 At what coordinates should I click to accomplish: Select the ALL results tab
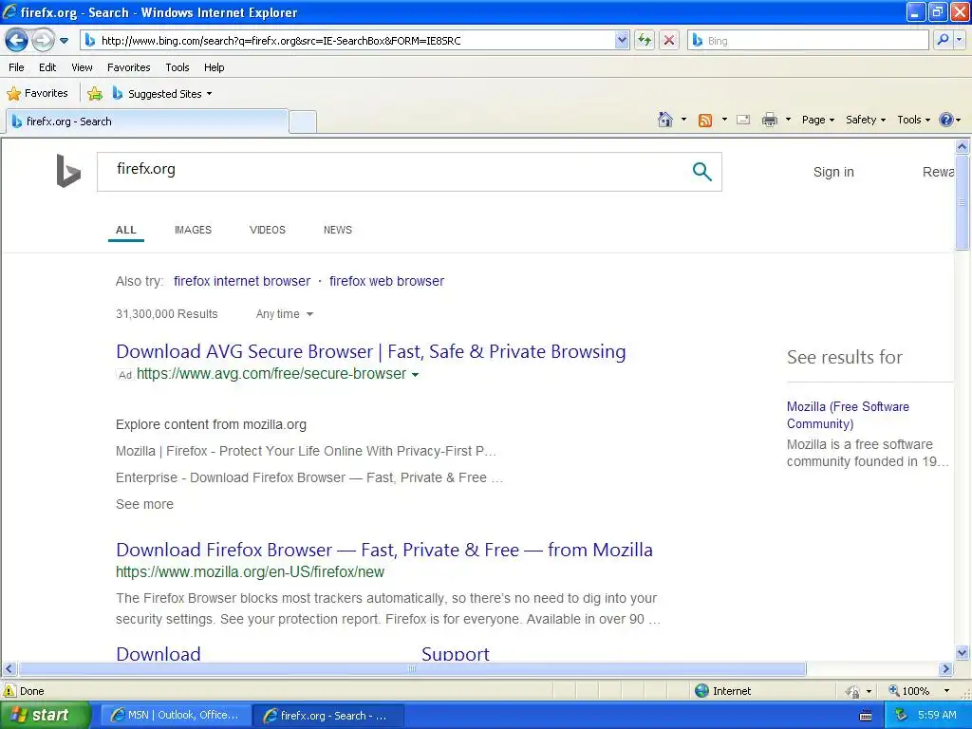coord(126,230)
